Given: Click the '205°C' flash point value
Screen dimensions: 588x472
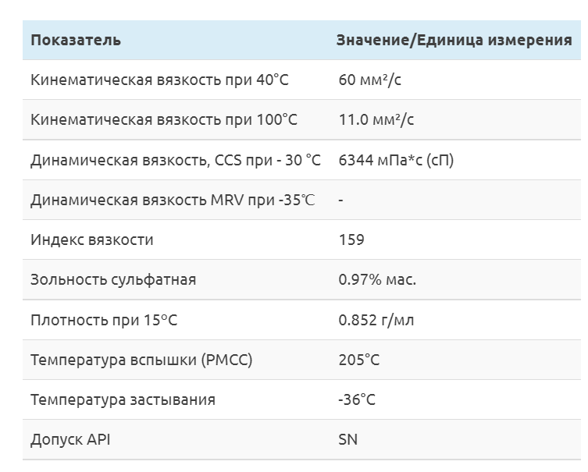Looking at the screenshot, I should (x=357, y=360).
